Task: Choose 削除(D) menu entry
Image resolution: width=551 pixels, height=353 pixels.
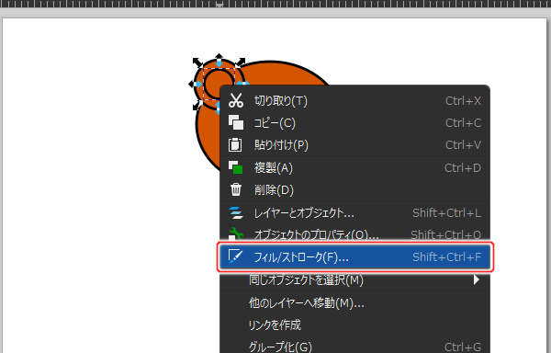Action: tap(354, 190)
